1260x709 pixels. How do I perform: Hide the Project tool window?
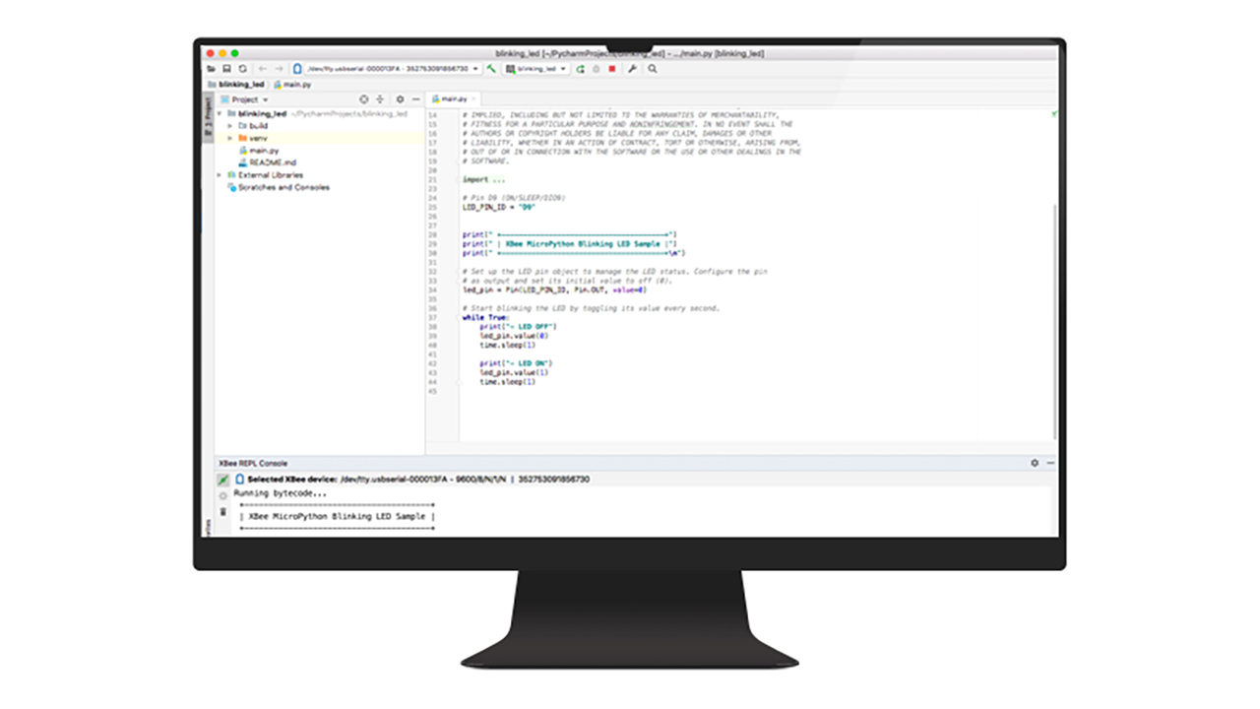[415, 99]
